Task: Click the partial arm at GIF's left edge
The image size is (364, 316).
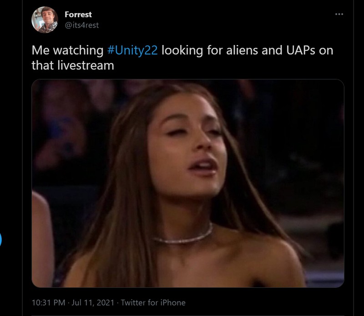Action: (42, 239)
